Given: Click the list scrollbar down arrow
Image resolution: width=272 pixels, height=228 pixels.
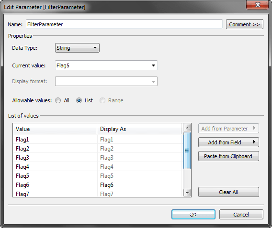Looking at the screenshot, I should 187,193.
